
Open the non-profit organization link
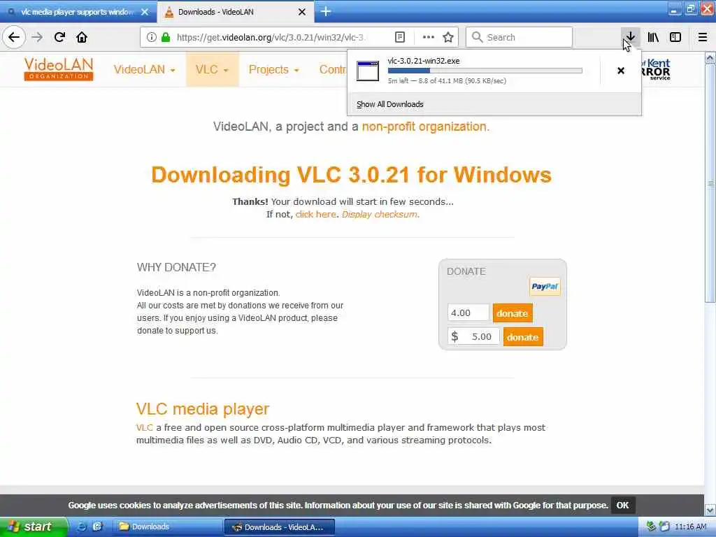click(x=426, y=127)
